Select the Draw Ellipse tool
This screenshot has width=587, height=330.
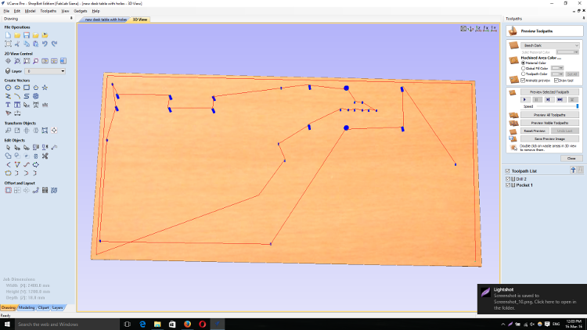pos(17,88)
